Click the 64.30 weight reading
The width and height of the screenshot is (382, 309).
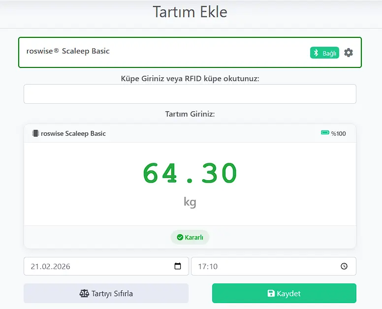[190, 173]
